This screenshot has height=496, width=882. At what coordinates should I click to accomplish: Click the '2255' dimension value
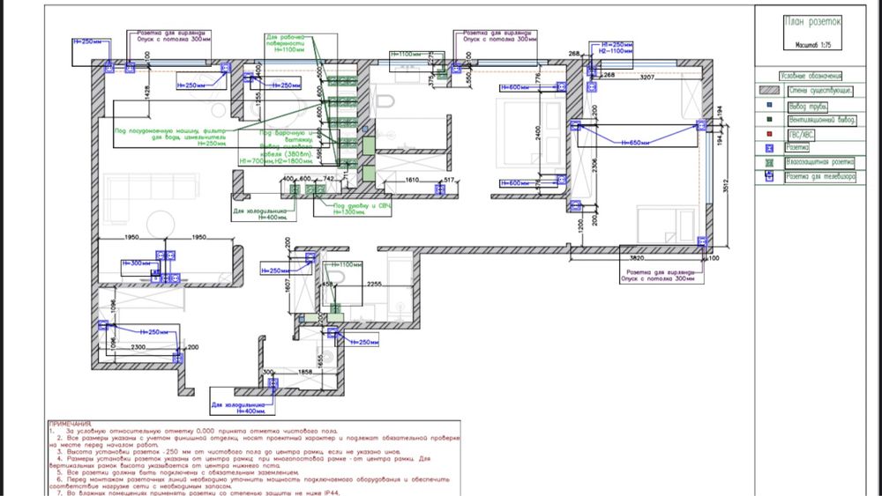[x=374, y=285]
